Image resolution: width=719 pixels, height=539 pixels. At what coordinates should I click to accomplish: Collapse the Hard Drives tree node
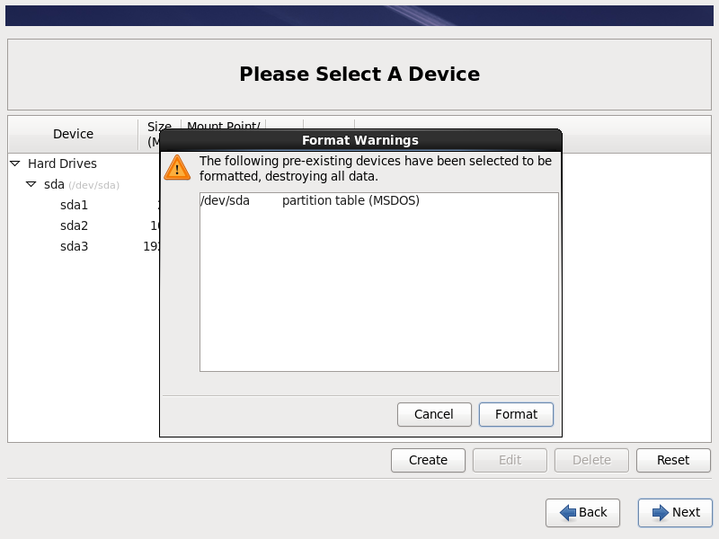coord(15,163)
